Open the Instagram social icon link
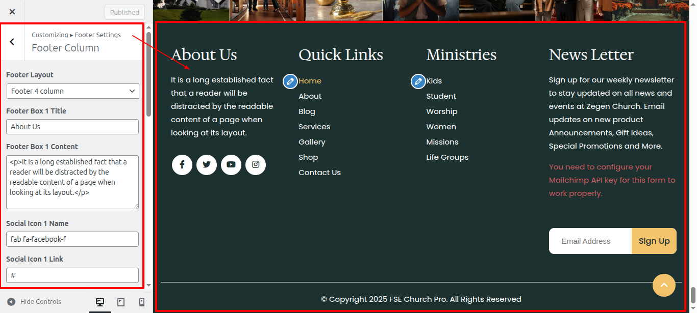This screenshot has height=313, width=697. tap(256, 165)
